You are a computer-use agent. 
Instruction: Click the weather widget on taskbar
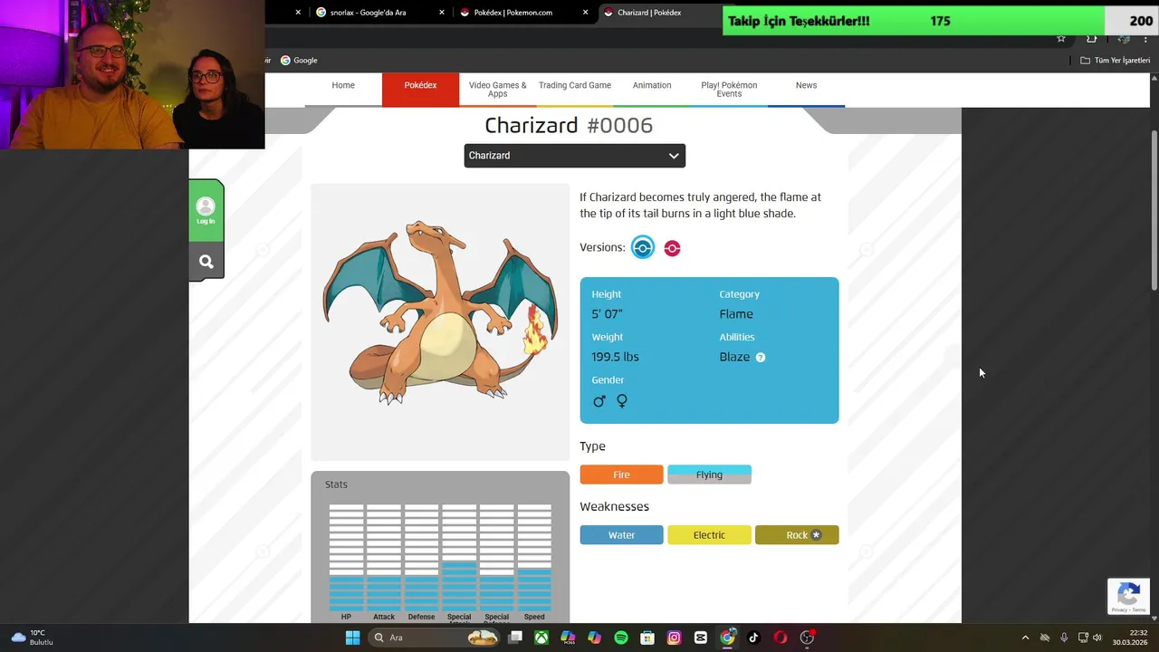point(32,638)
